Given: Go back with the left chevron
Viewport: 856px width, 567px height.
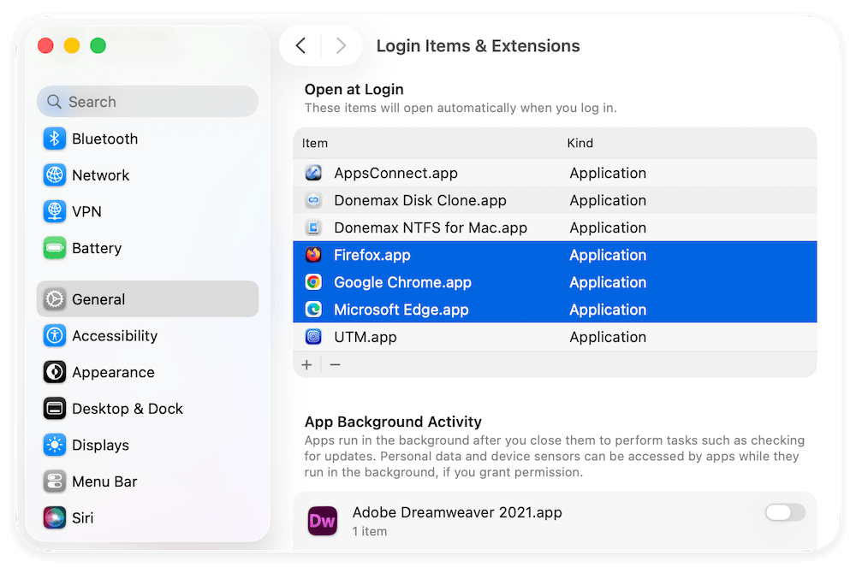Looking at the screenshot, I should (x=300, y=45).
